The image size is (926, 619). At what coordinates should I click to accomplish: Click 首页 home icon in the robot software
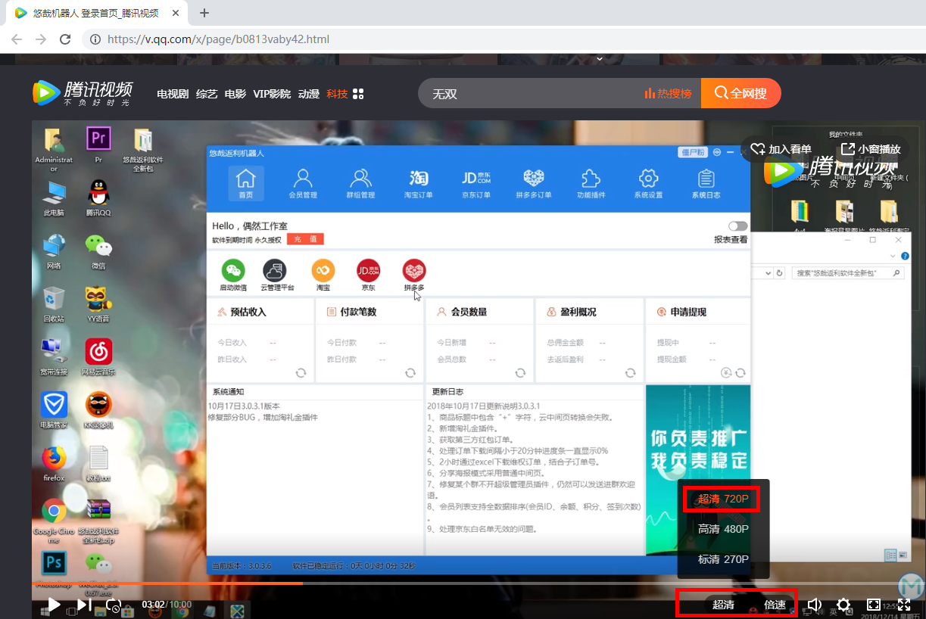245,183
